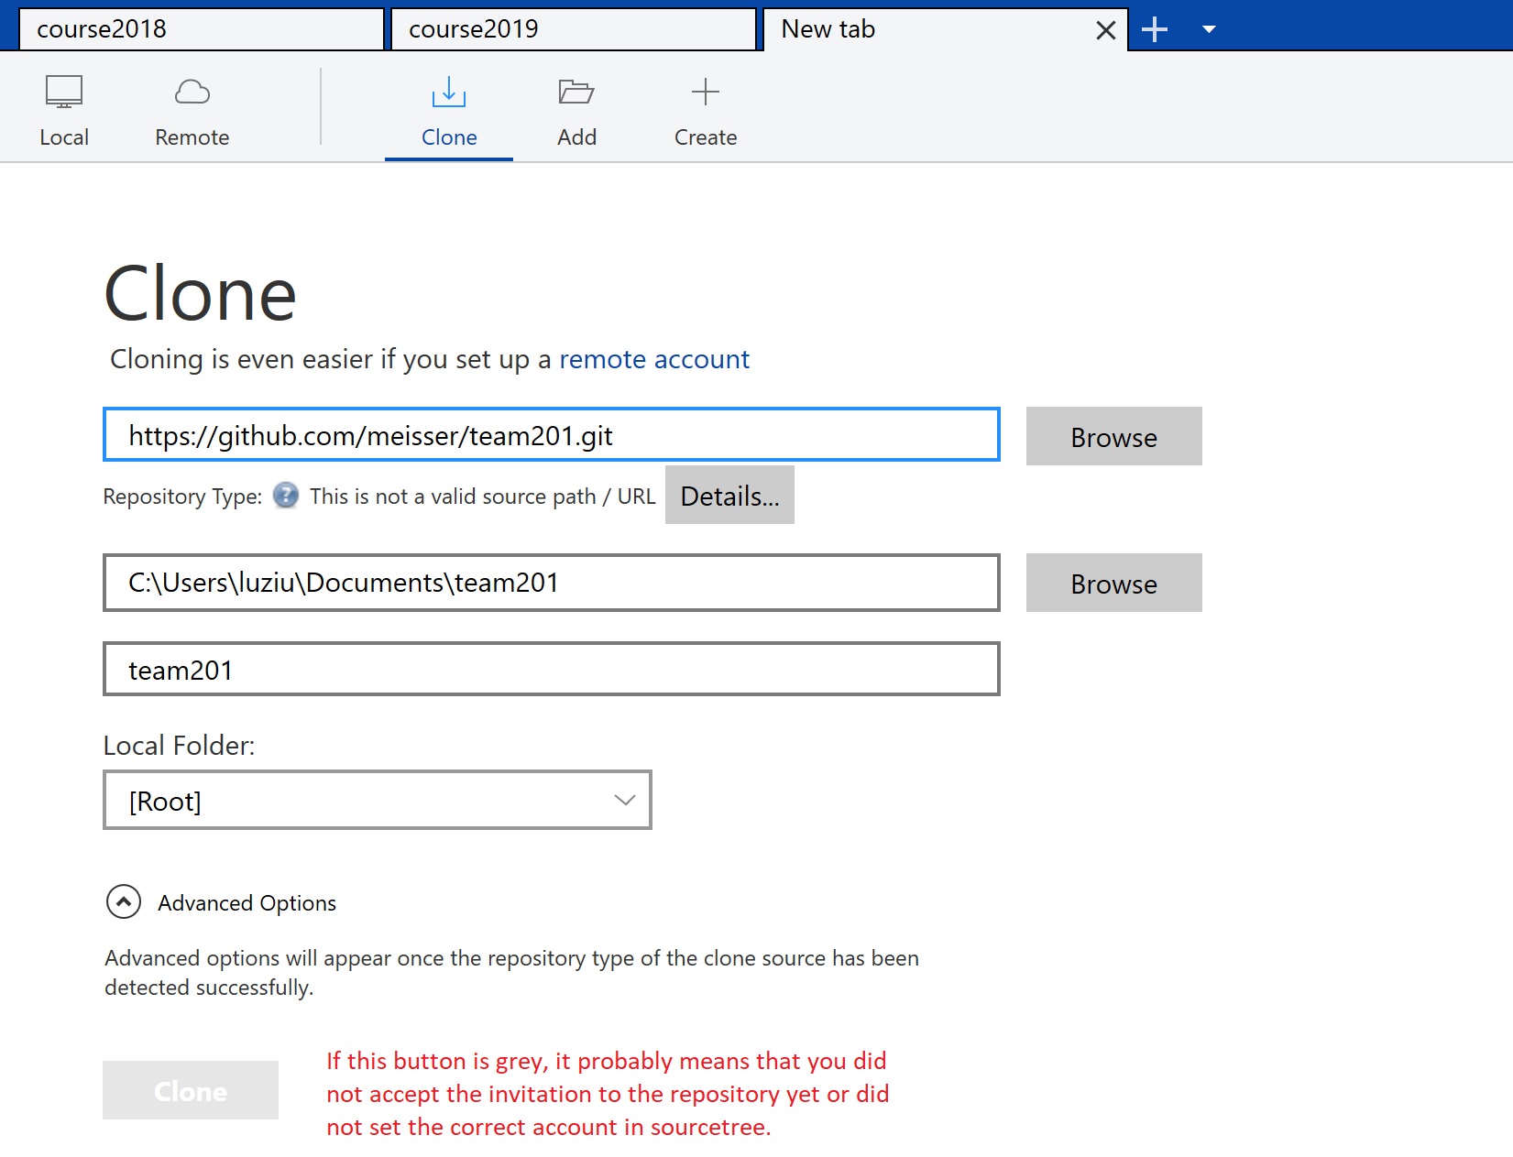Click the source URL input field
Image resolution: width=1513 pixels, height=1157 pixels.
[552, 434]
